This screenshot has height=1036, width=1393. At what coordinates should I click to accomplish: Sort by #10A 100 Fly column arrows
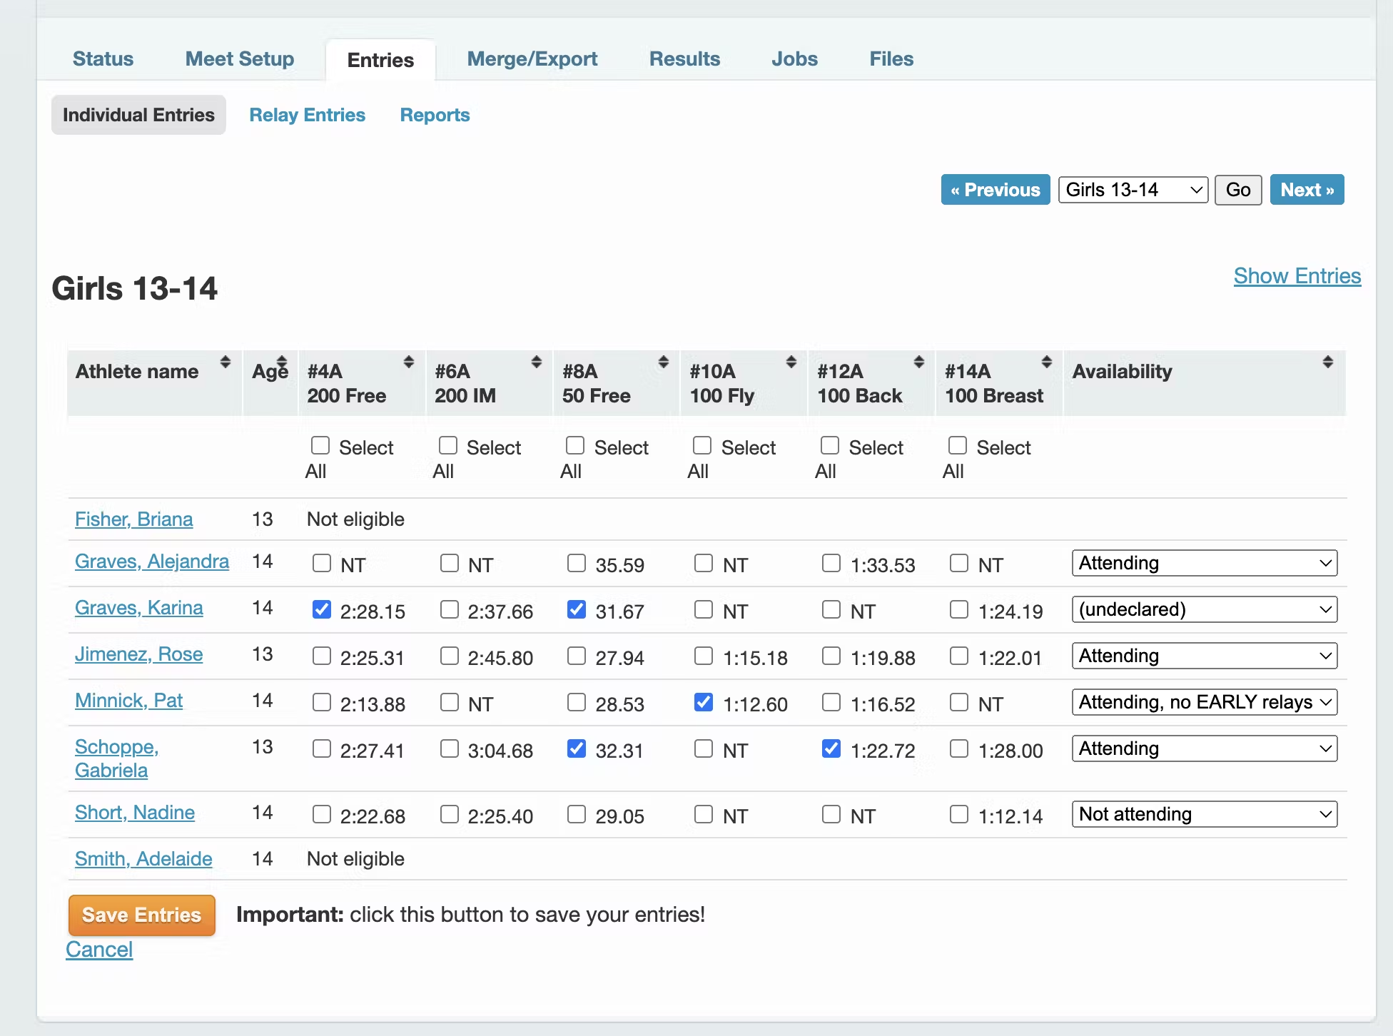tap(791, 362)
